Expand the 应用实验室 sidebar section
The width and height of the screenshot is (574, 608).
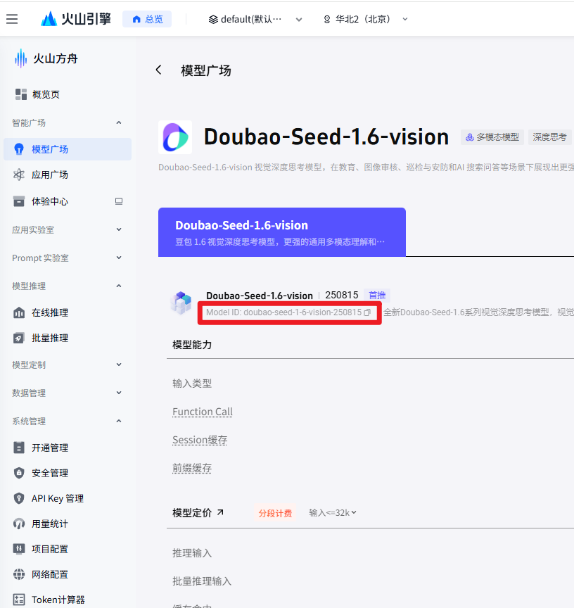tap(67, 229)
